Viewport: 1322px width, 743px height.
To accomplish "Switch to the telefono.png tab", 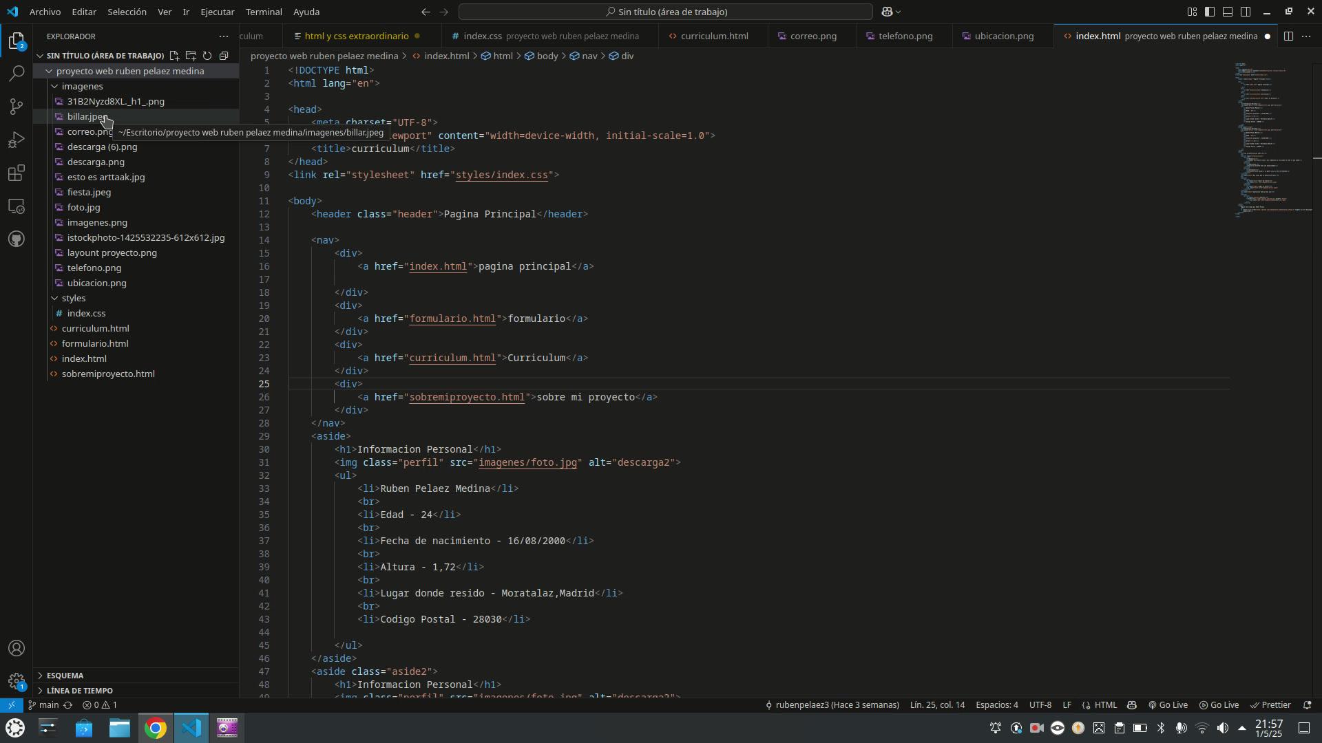I will click(904, 36).
